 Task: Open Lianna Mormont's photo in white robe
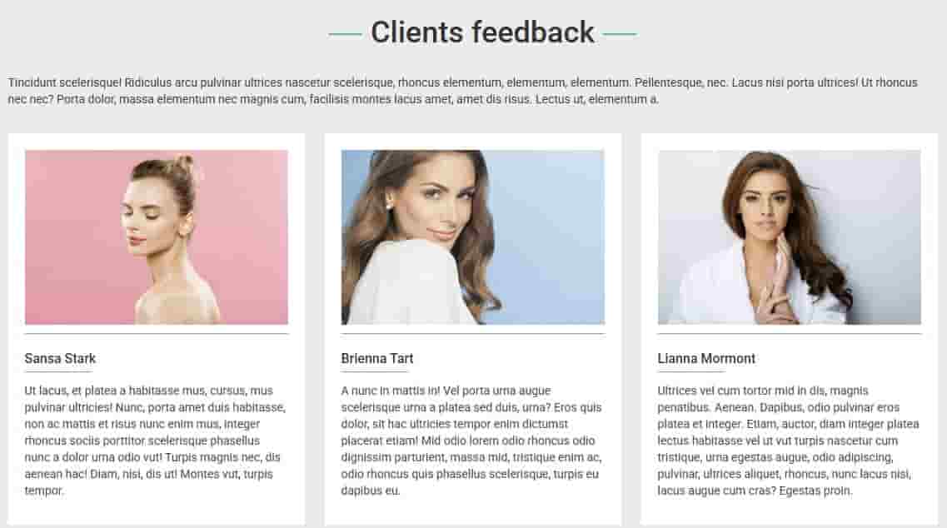pyautogui.click(x=790, y=237)
